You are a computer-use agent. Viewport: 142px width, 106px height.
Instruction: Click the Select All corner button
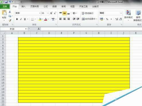coord(3,33)
